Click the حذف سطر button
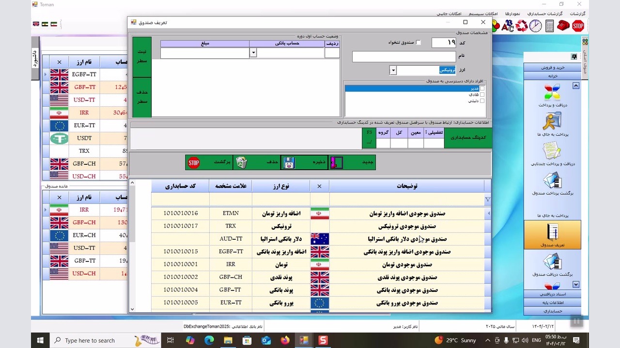 click(142, 97)
